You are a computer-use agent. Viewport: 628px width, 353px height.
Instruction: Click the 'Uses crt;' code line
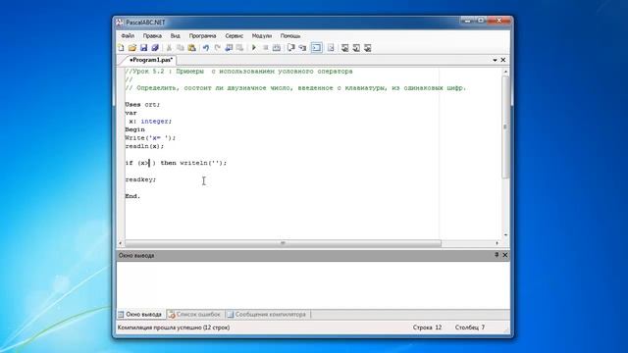click(142, 105)
